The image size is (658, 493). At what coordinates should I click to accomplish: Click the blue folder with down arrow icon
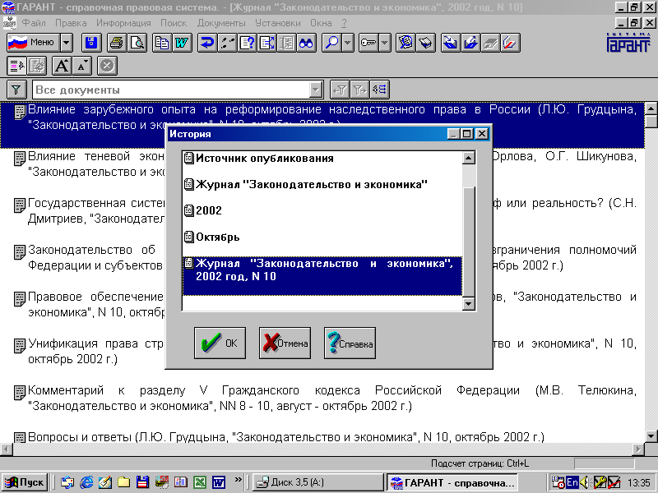(451, 43)
